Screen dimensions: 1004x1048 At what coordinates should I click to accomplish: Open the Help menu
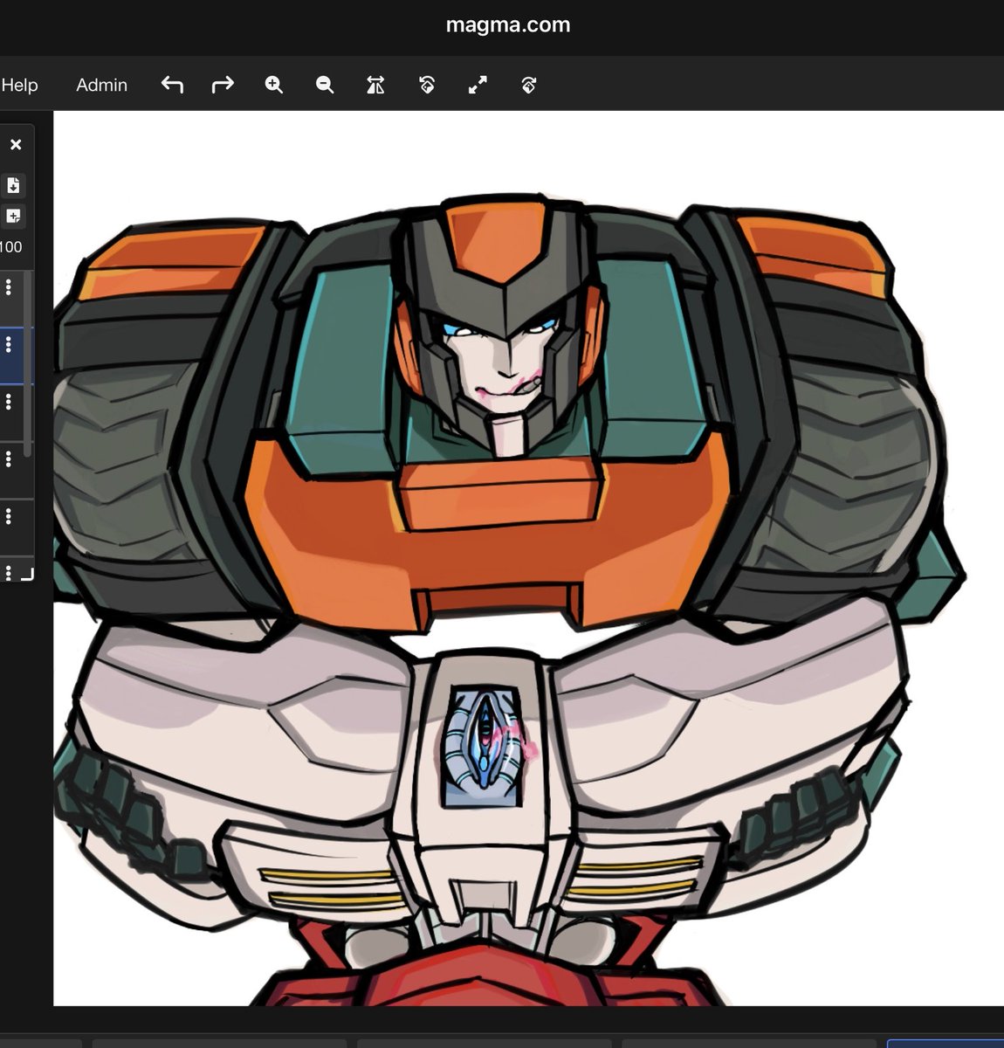pos(19,85)
